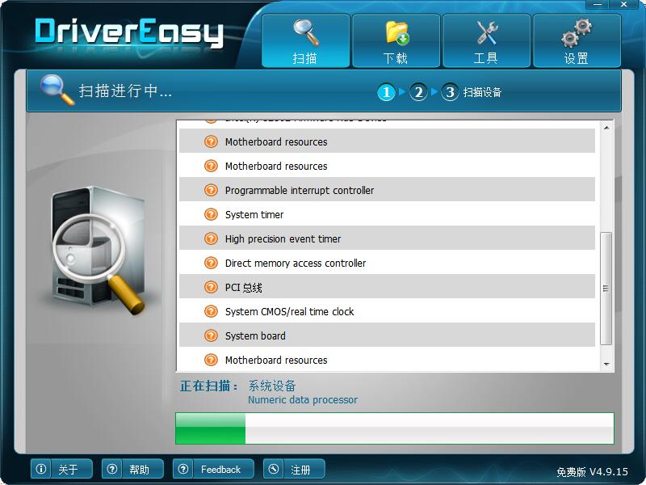The width and height of the screenshot is (646, 485).
Task: Select Direct memory access controller entry
Action: point(387,263)
